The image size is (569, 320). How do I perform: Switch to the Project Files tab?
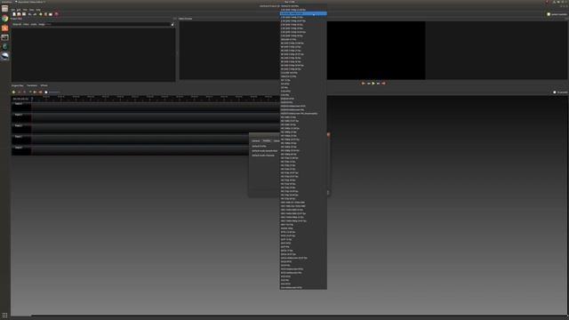pyautogui.click(x=18, y=85)
